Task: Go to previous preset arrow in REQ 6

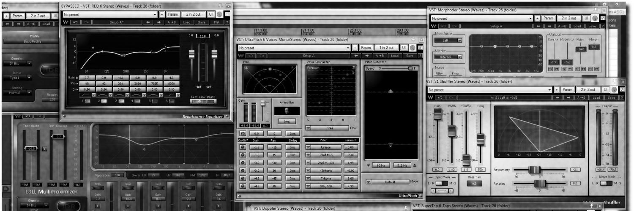Action: pyautogui.click(x=148, y=22)
